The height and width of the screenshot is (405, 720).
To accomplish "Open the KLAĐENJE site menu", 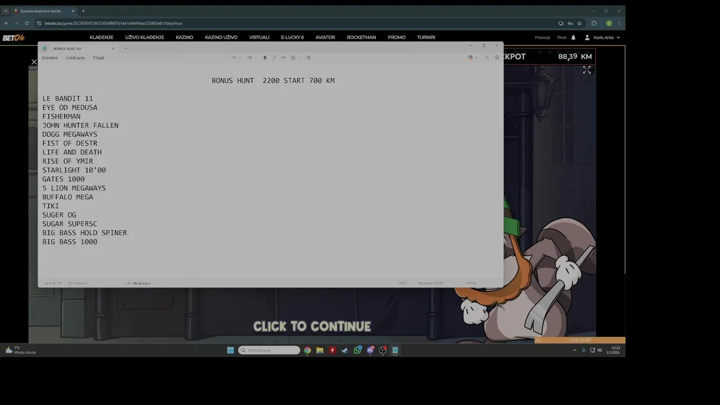I will point(101,38).
